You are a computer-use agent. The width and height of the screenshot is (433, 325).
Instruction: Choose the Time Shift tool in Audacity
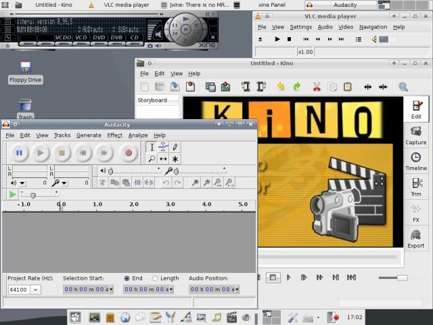163,159
